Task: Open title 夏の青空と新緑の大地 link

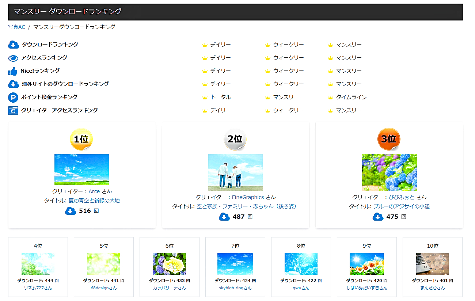Action: [94, 201]
